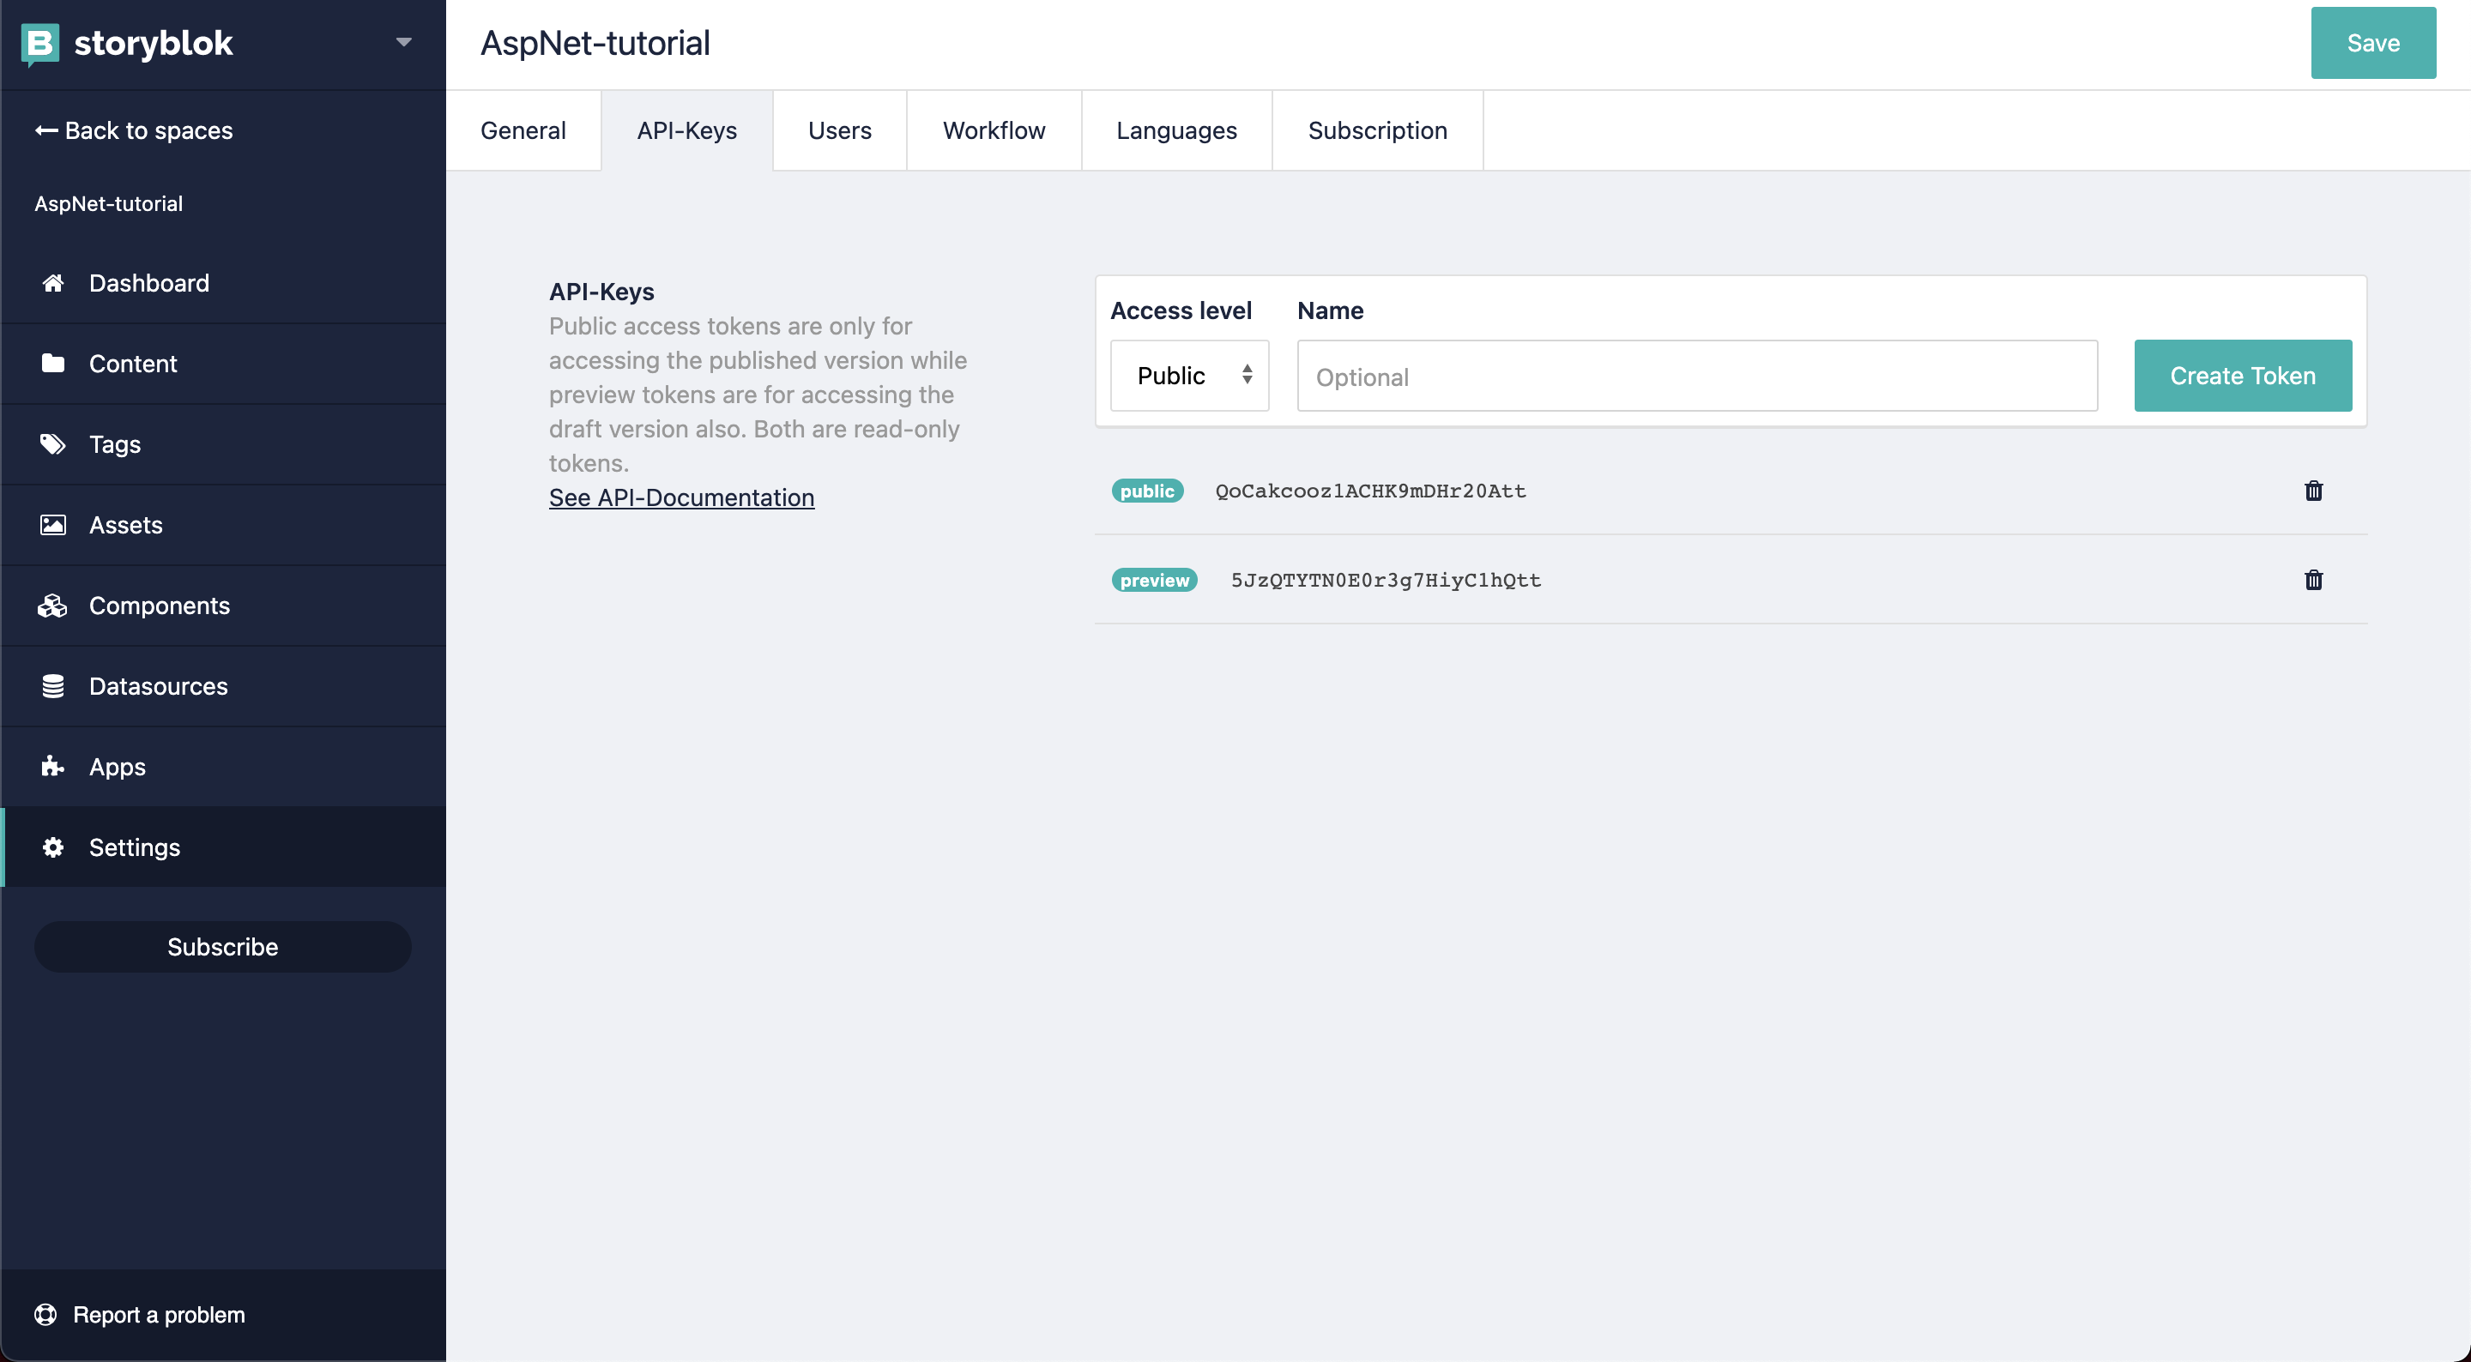Click the Save button

2372,43
